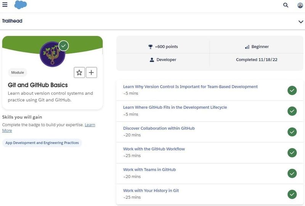Image resolution: width=305 pixels, height=206 pixels.
Task: Click the badge completed checkmark icon
Action: pos(63,45)
